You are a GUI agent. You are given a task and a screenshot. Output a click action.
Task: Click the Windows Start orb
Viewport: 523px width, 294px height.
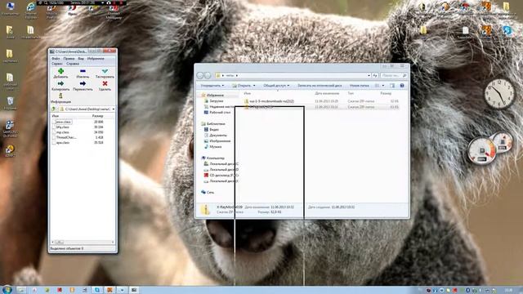tap(7, 289)
